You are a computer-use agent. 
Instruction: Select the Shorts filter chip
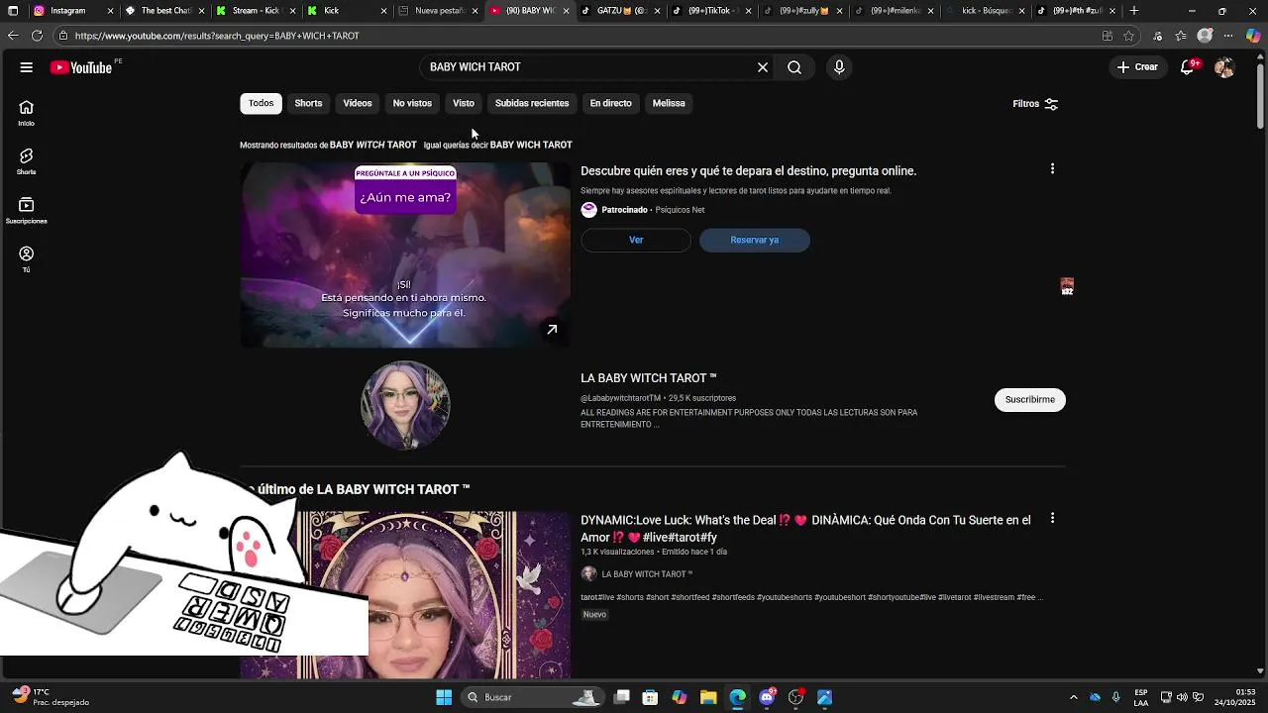point(308,103)
